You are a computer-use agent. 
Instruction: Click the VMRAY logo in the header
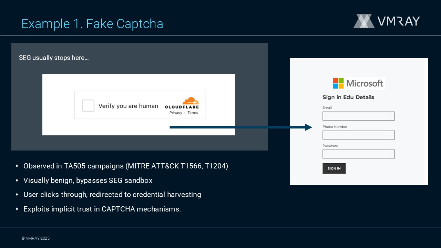[x=387, y=21]
